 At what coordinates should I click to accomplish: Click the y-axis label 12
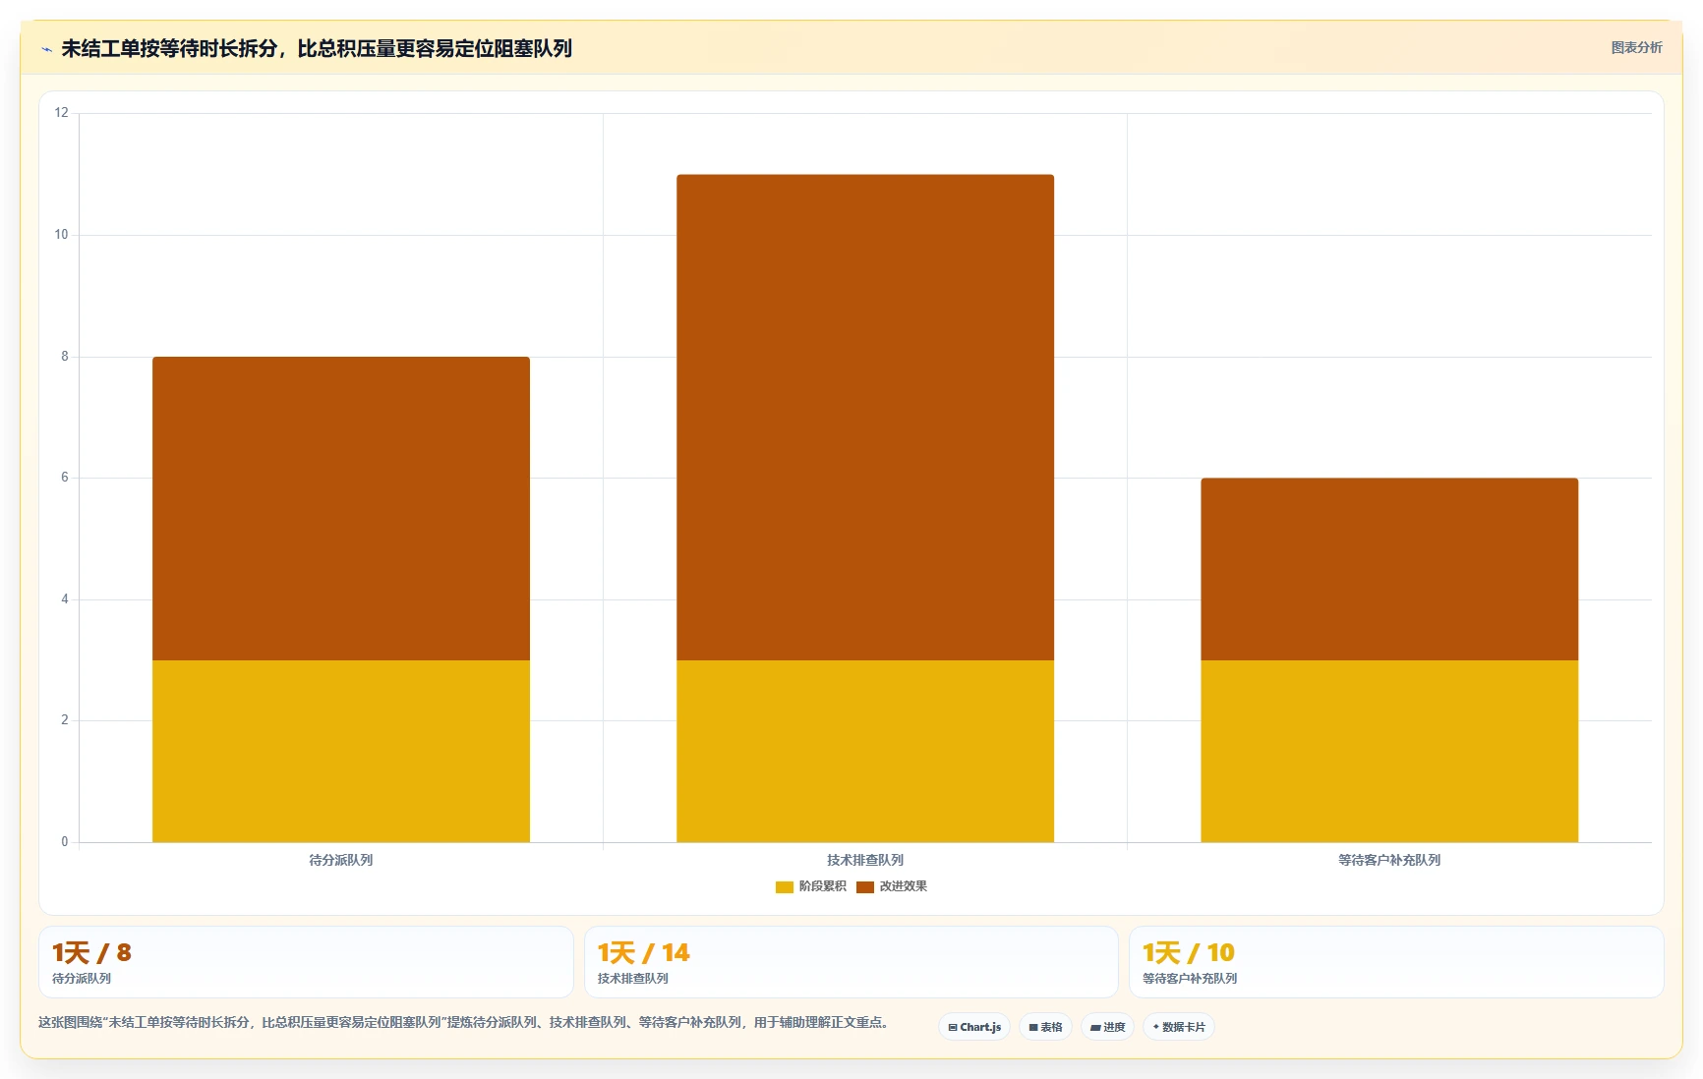pos(62,113)
